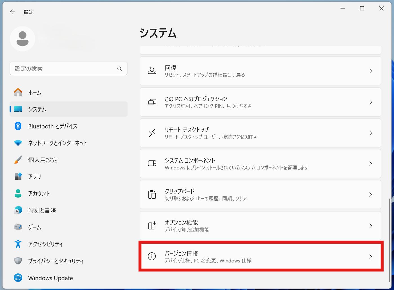Viewport: 394px width, 290px height.
Task: Open アクセシビリティ settings label
Action: click(45, 244)
